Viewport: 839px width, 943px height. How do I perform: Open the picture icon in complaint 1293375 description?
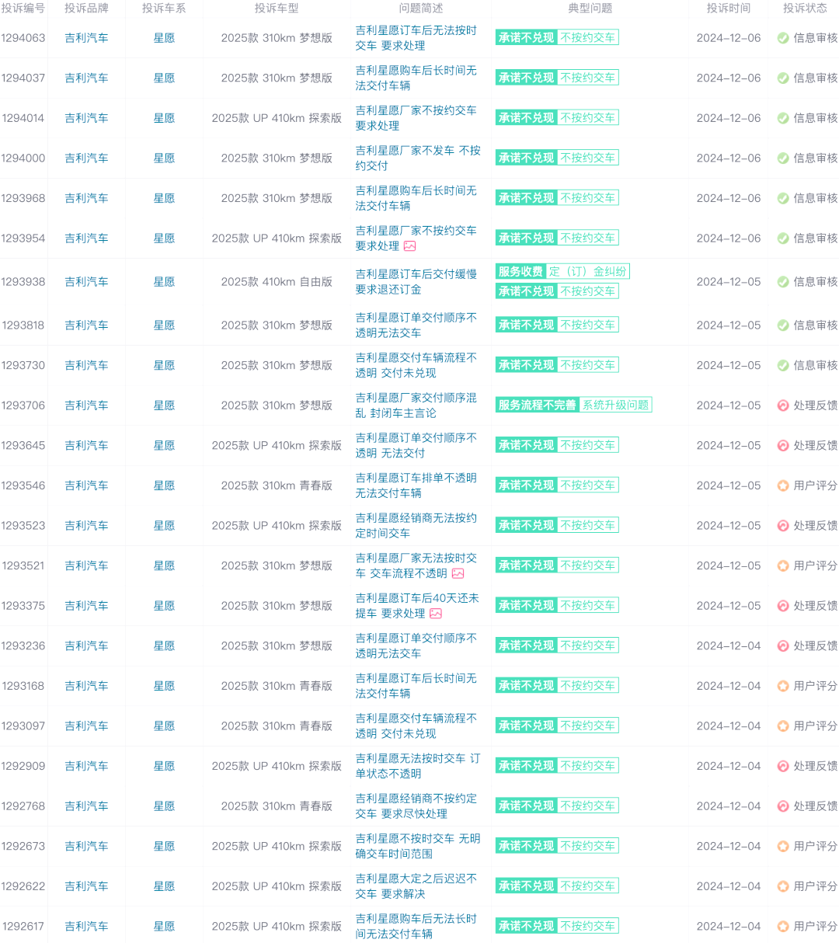coord(436,614)
